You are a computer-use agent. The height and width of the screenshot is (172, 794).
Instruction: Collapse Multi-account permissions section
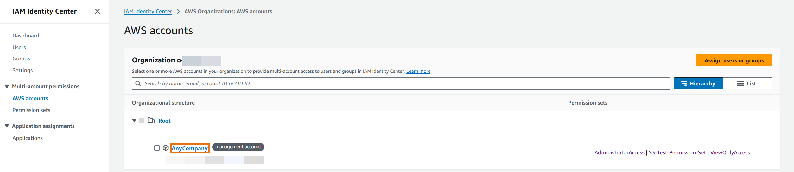click(7, 86)
